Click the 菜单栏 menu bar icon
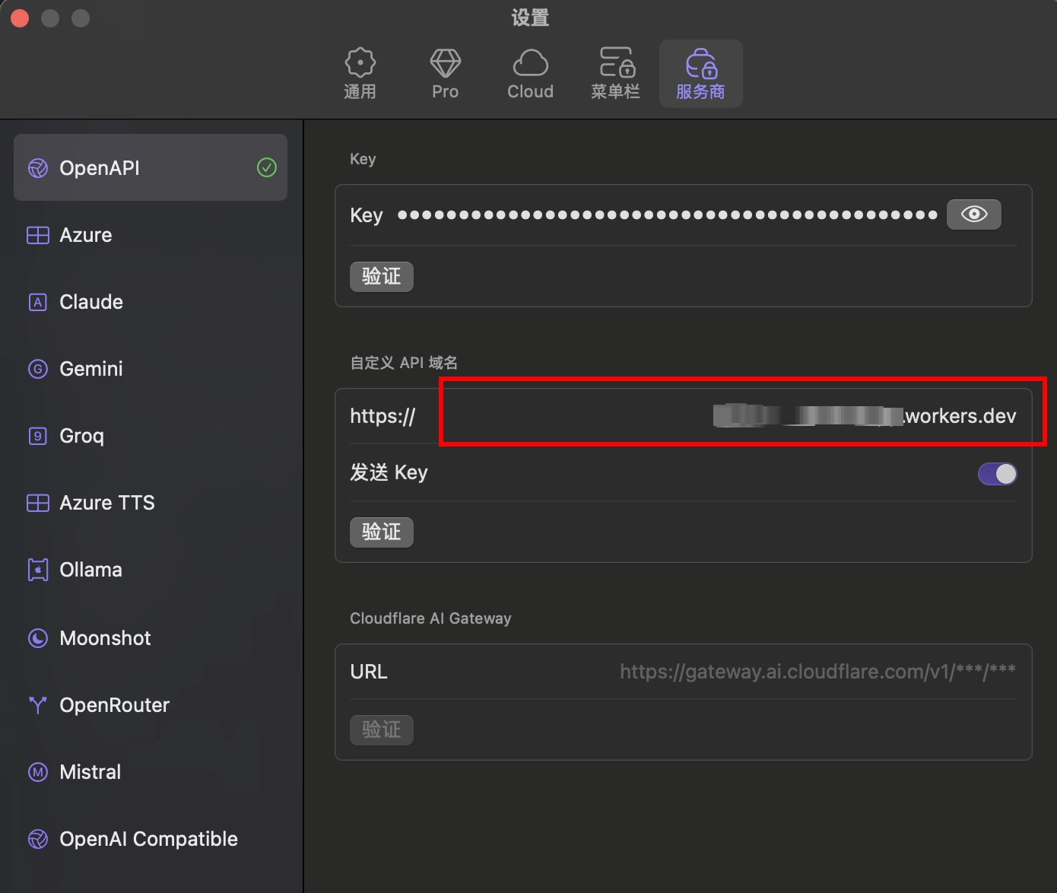The width and height of the screenshot is (1057, 893). pos(617,62)
